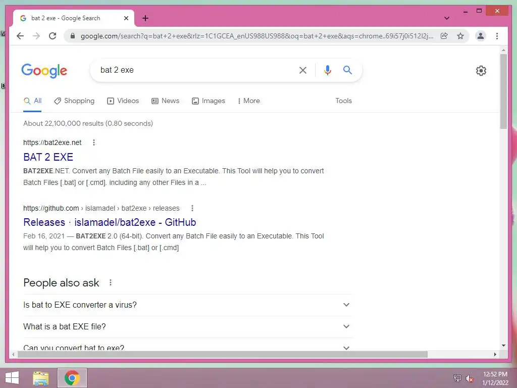Switch to the Videos tab
The height and width of the screenshot is (388, 517).
[x=123, y=101]
